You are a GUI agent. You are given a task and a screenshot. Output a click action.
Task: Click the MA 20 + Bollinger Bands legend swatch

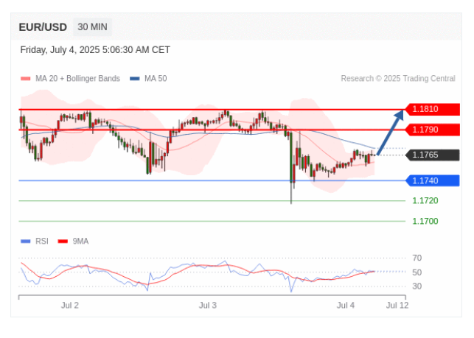pyautogui.click(x=26, y=78)
